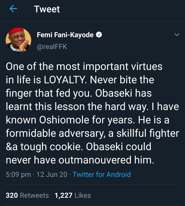Open Femi Fani-Kayode's profile picture

pyautogui.click(x=18, y=40)
